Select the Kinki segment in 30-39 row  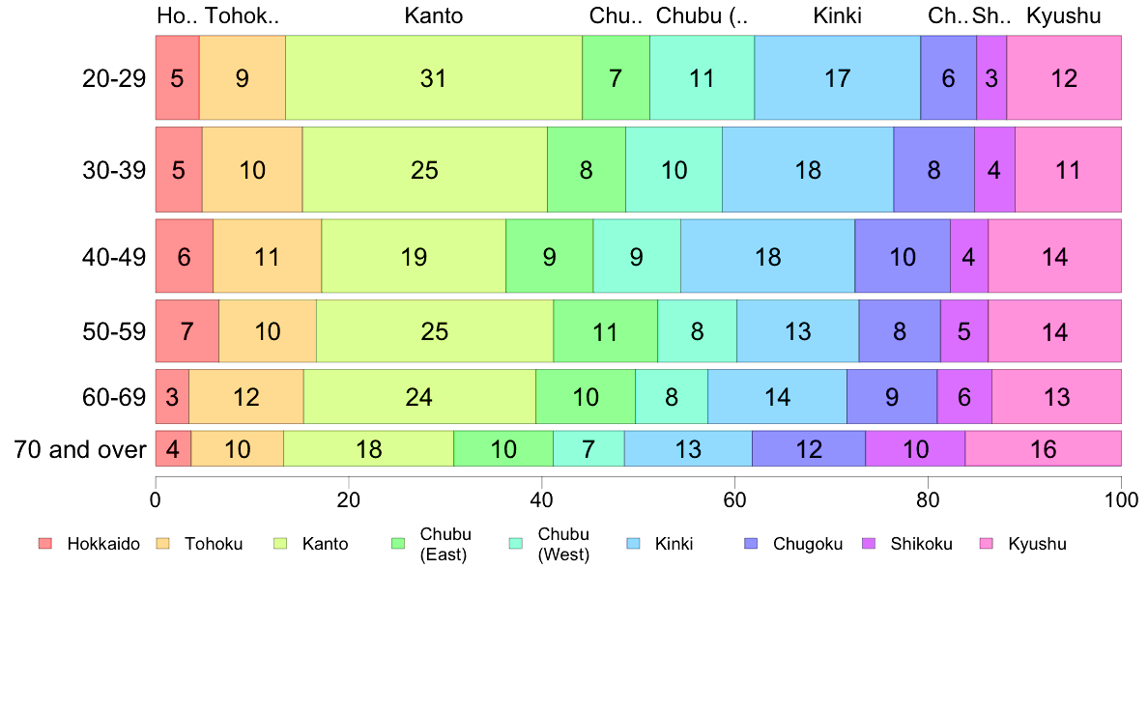pyautogui.click(x=808, y=170)
